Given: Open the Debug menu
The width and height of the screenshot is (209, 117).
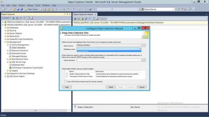Looking at the screenshot, I should pos(30,6).
